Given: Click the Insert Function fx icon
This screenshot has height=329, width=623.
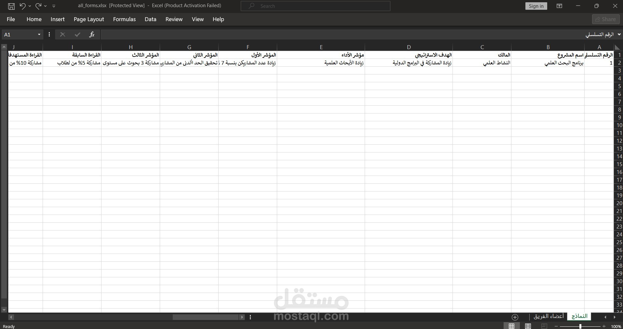Looking at the screenshot, I should click(x=92, y=34).
